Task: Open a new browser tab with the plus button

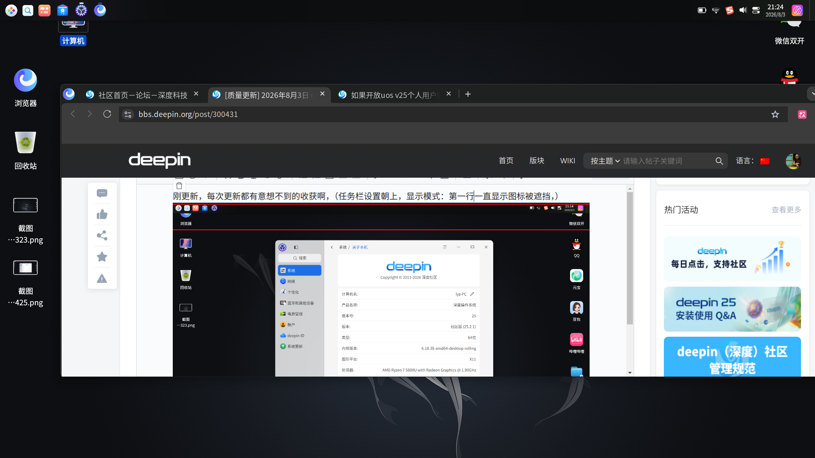Action: point(468,95)
